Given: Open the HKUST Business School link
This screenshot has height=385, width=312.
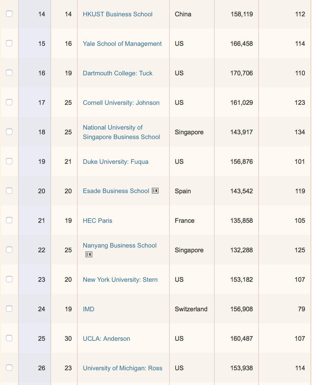Looking at the screenshot, I should tap(118, 14).
